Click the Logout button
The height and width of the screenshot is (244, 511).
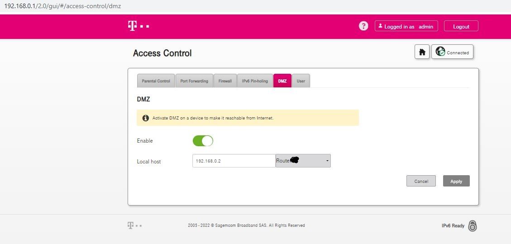pos(461,26)
